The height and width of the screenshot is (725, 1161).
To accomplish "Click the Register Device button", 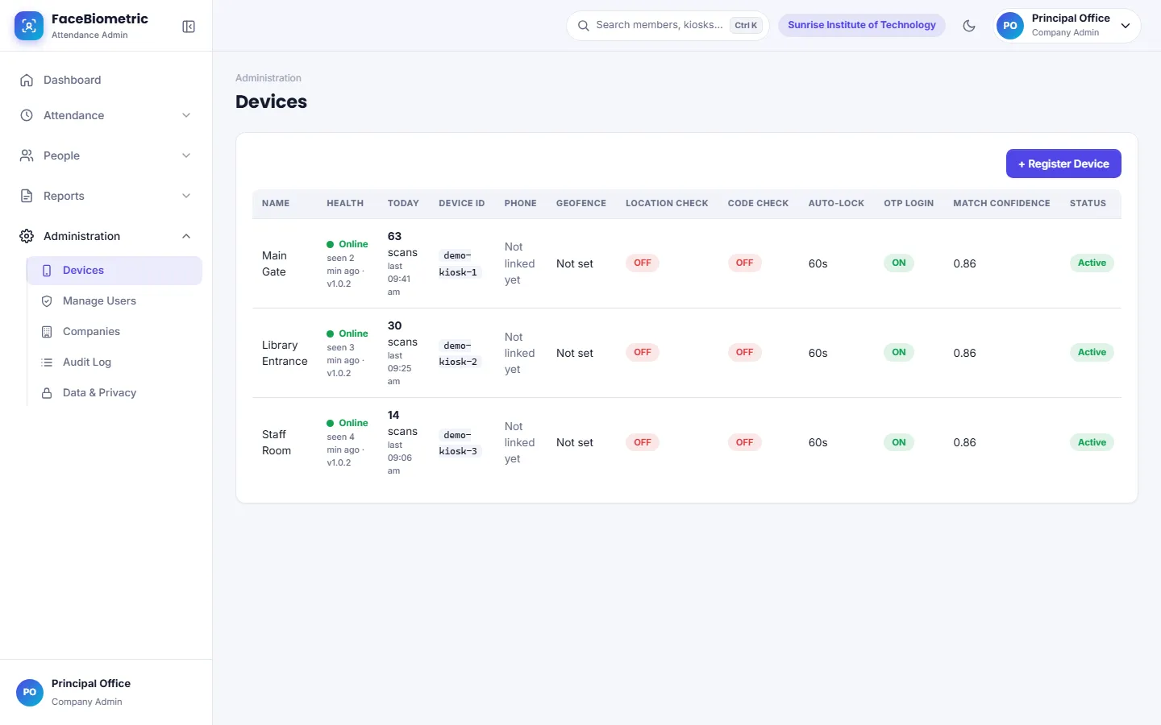I will pyautogui.click(x=1063, y=164).
